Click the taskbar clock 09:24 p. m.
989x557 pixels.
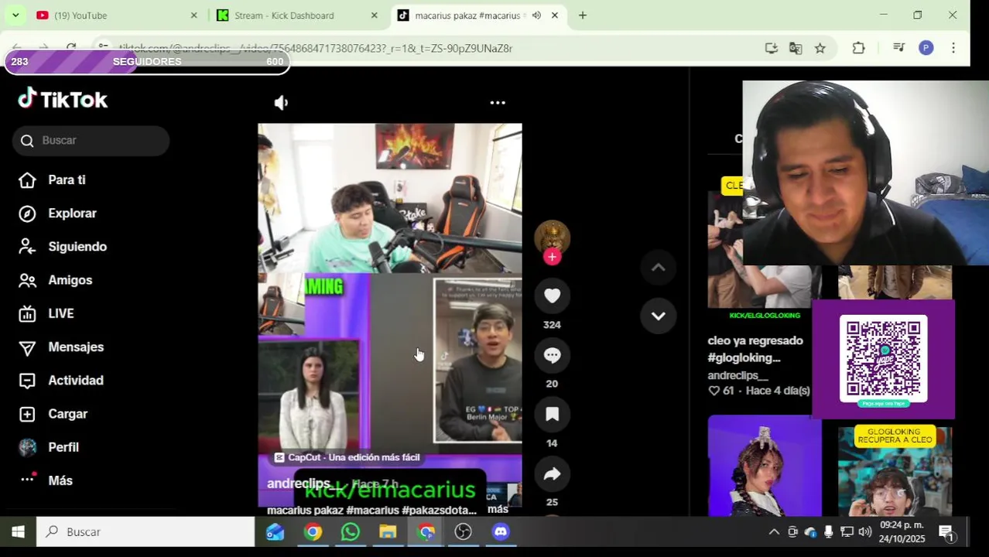[902, 531]
